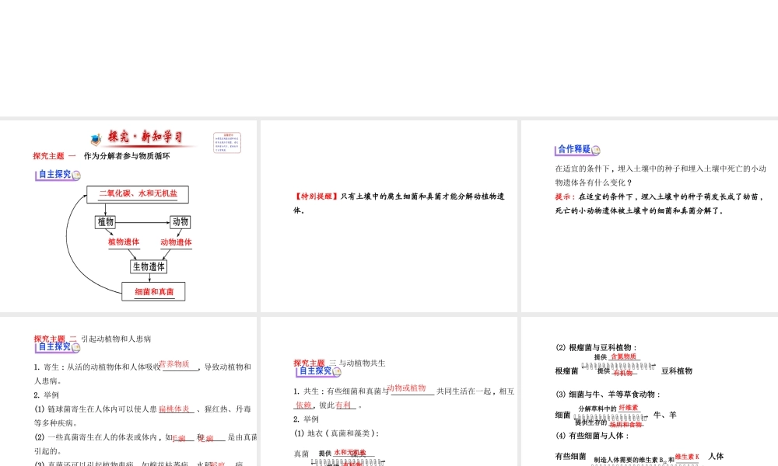Click the 二氧化碳、水和无机盐 box in the diagram

point(138,194)
